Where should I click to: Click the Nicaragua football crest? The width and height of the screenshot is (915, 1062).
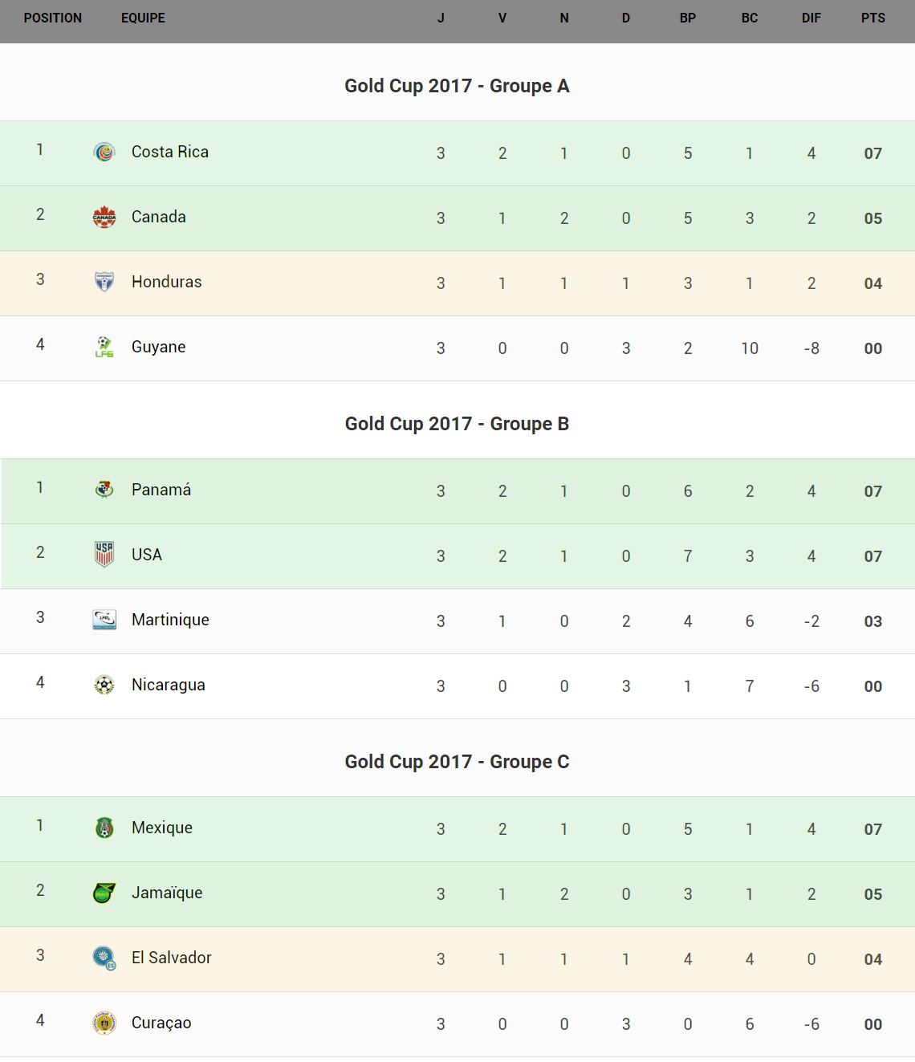104,685
